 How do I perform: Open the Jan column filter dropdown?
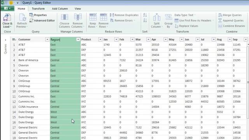click(x=116, y=39)
